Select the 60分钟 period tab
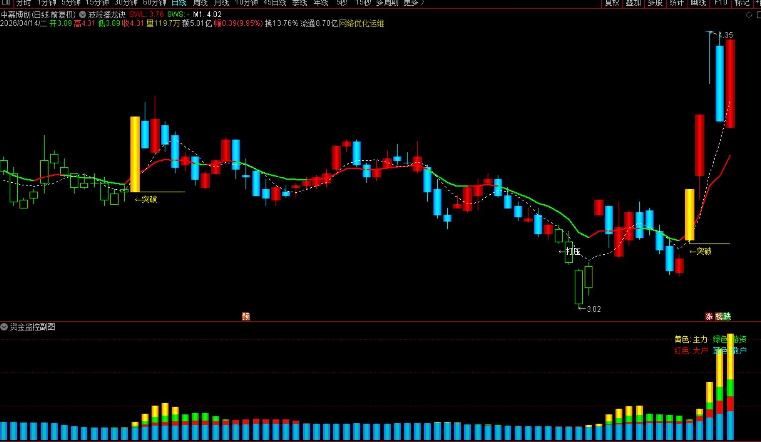The width and height of the screenshot is (761, 442). [154, 3]
